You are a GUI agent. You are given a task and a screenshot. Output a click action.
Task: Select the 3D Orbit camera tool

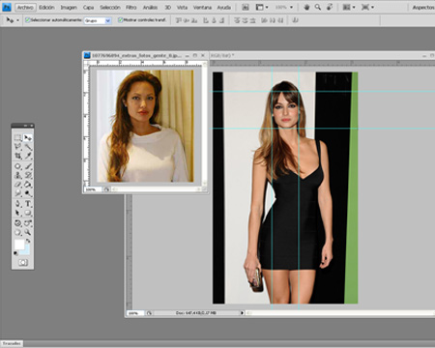coord(28,223)
